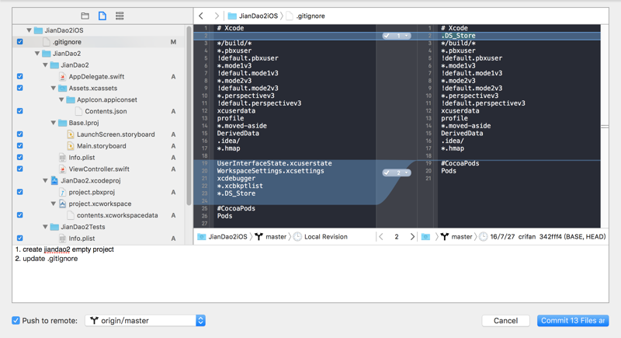Open change 2 discard dropdown badge
The image size is (621, 338).
tap(397, 172)
